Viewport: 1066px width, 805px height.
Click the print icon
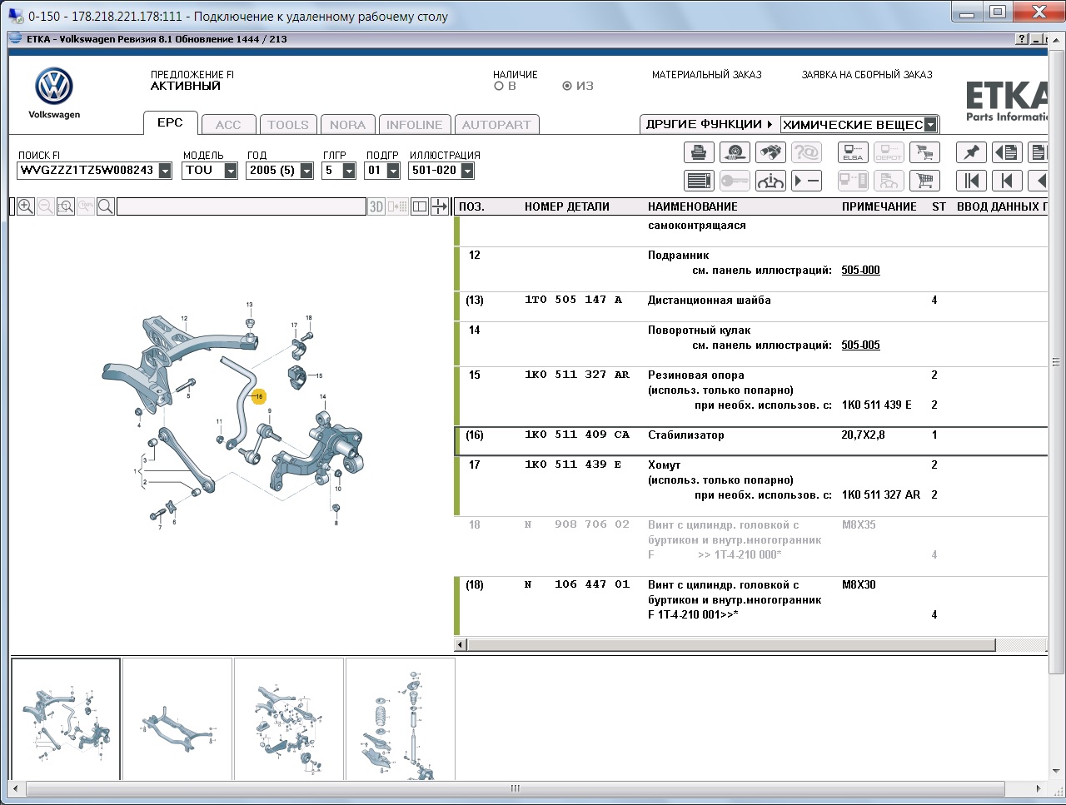click(699, 152)
